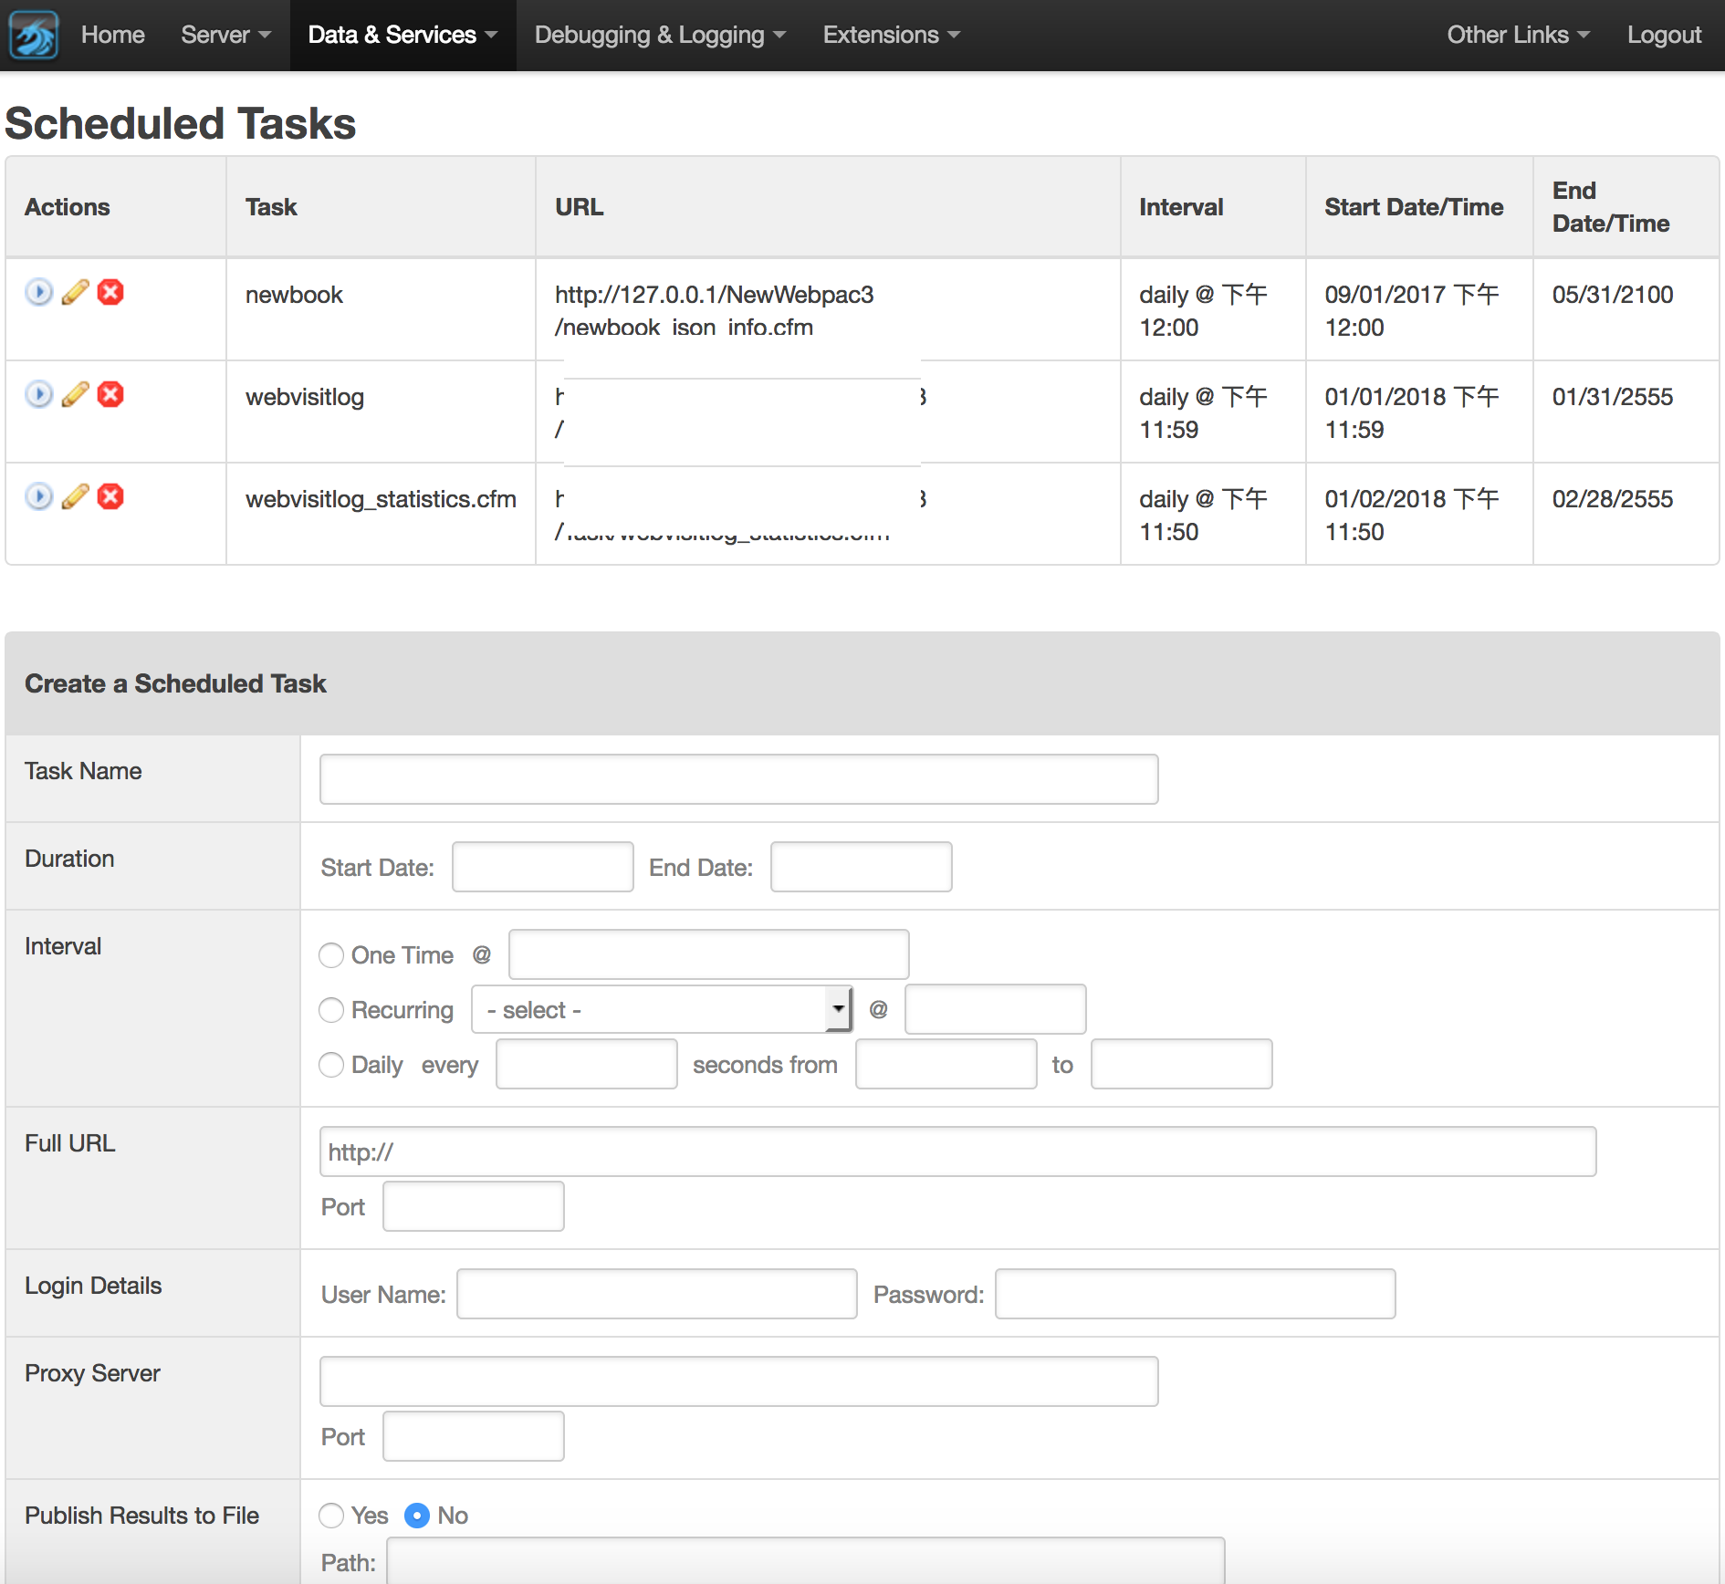The width and height of the screenshot is (1725, 1584).
Task: Click the Daily every seconds field
Action: (586, 1064)
